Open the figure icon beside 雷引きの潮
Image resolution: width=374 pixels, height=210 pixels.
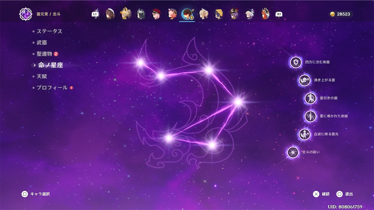[310, 98]
